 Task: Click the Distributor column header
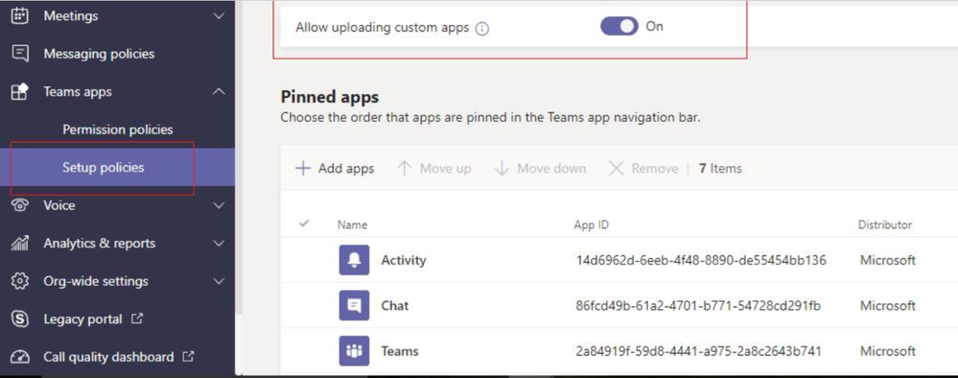coord(885,224)
